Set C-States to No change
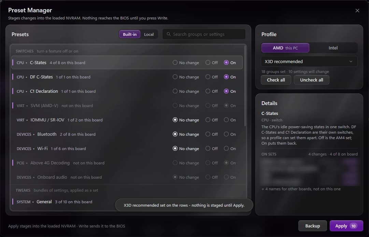Screen dimensions: 369x237 175,62
